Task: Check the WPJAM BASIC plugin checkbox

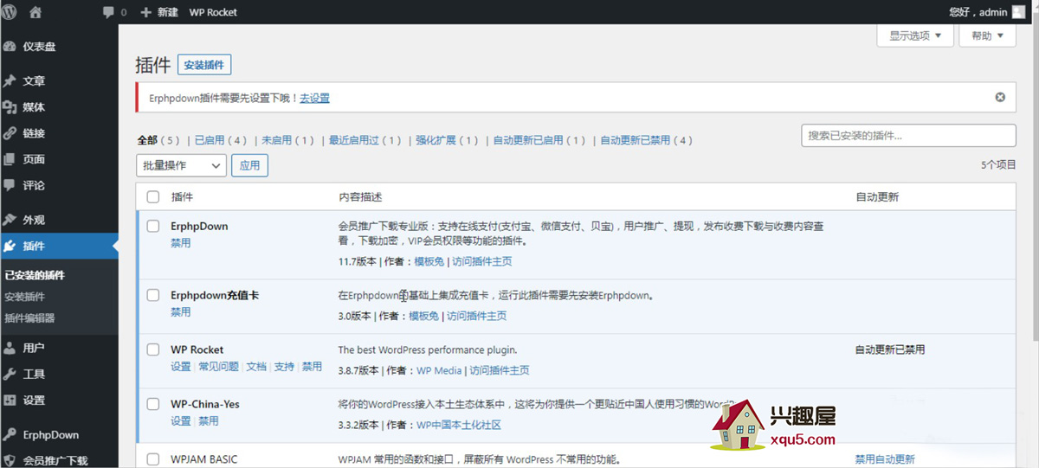Action: (x=153, y=459)
